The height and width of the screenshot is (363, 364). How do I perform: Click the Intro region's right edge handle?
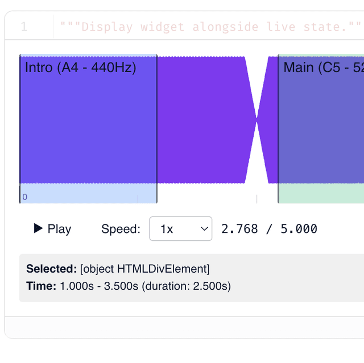tap(157, 128)
